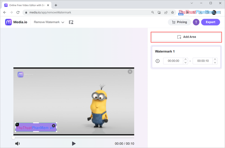
Task: Click the video trim scissors icon
Action: pos(71,22)
